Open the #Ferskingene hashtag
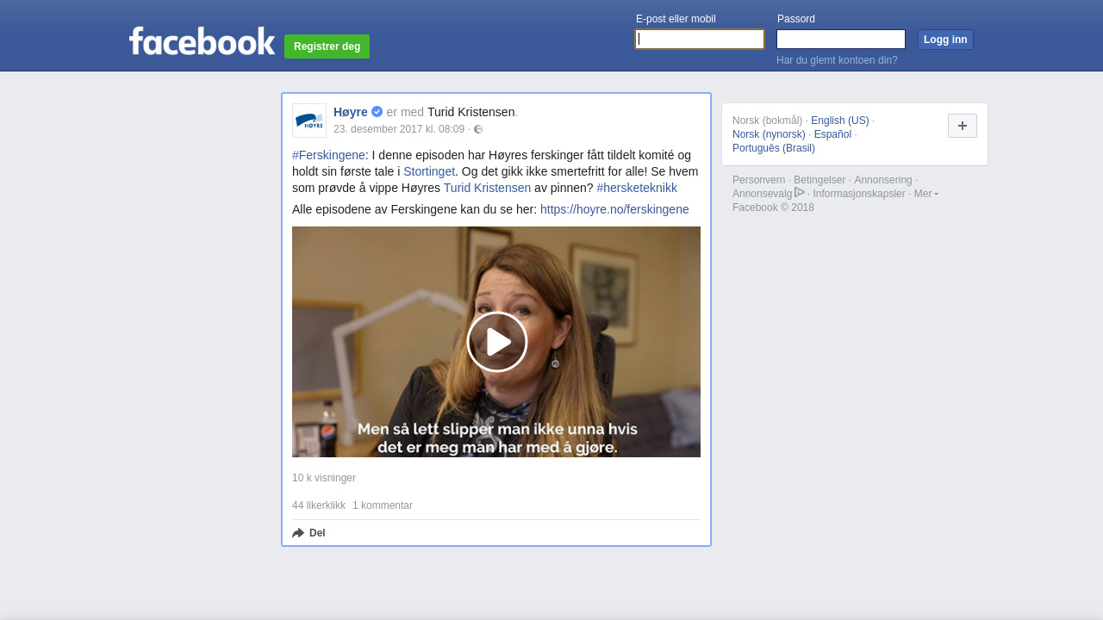The image size is (1103, 620). [x=328, y=155]
